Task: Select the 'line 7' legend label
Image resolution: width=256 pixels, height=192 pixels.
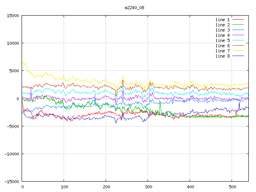Action: (223, 51)
